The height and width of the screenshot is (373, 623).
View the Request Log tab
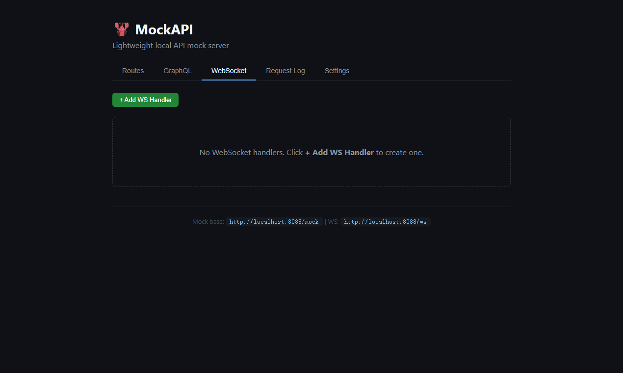[285, 71]
